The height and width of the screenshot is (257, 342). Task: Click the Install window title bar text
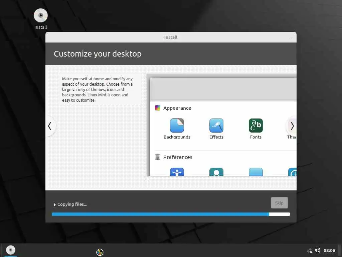[171, 37]
